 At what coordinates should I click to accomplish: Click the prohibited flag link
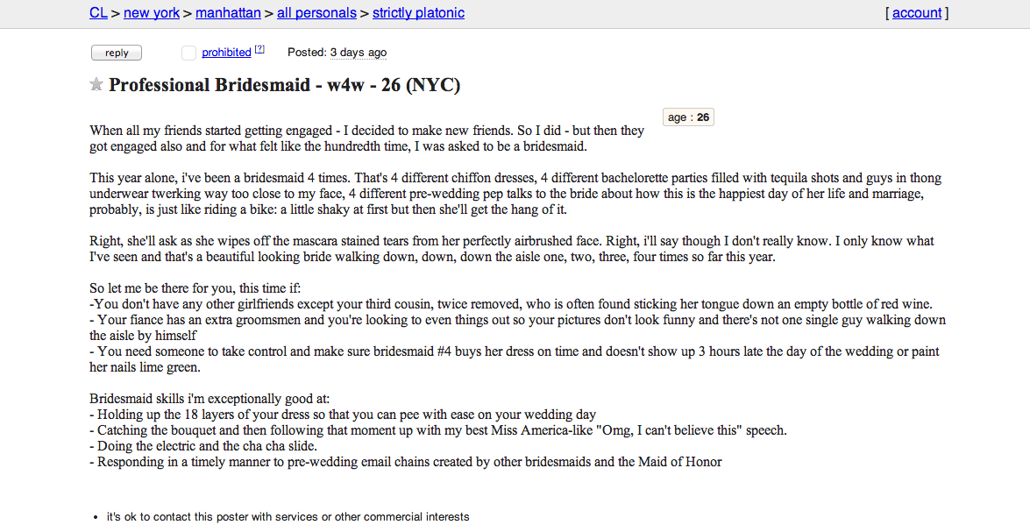226,53
